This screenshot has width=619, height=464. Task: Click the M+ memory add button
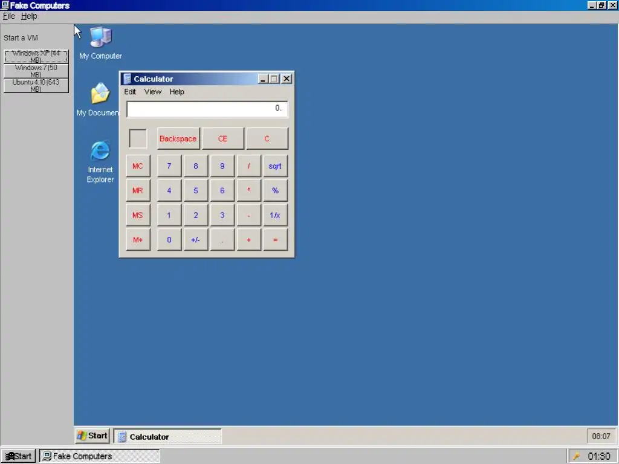tap(138, 239)
